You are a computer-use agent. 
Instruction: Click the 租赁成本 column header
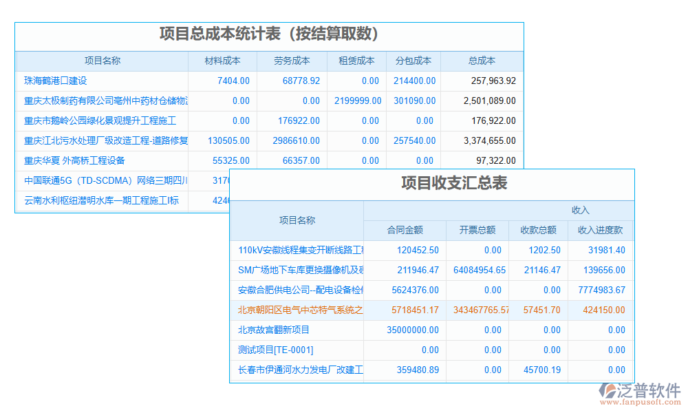355,61
